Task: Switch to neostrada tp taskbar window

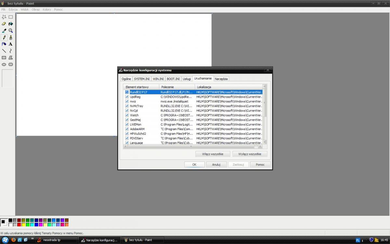Action: tap(56, 240)
